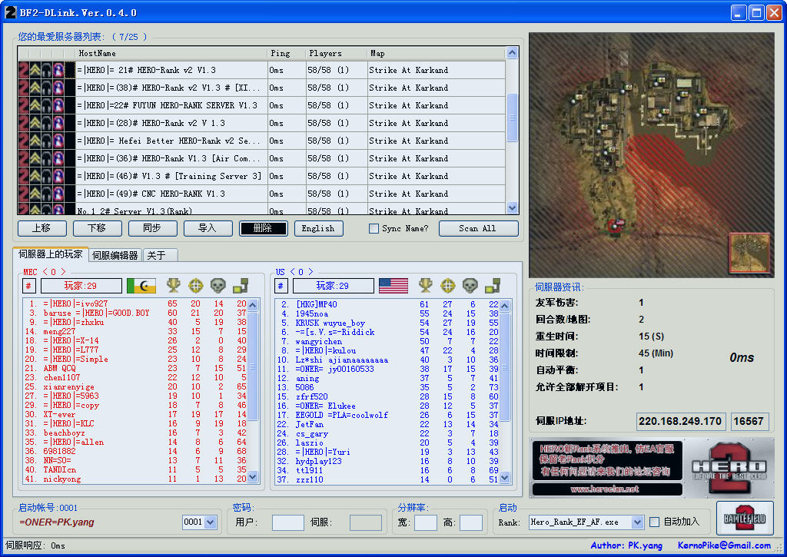The image size is (787, 557).
Task: Click the BF2-DLink app icon in title bar
Action: [10, 12]
